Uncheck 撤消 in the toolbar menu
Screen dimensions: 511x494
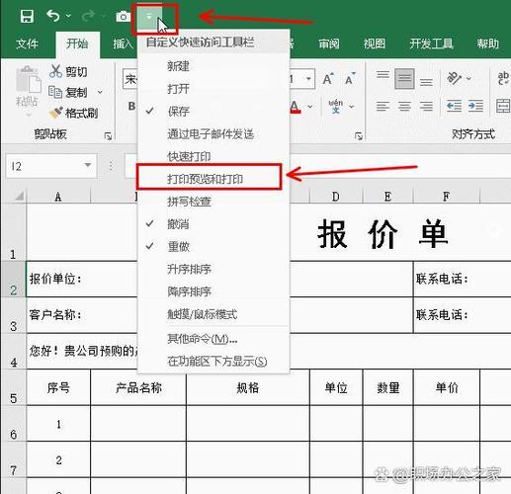click(x=213, y=224)
